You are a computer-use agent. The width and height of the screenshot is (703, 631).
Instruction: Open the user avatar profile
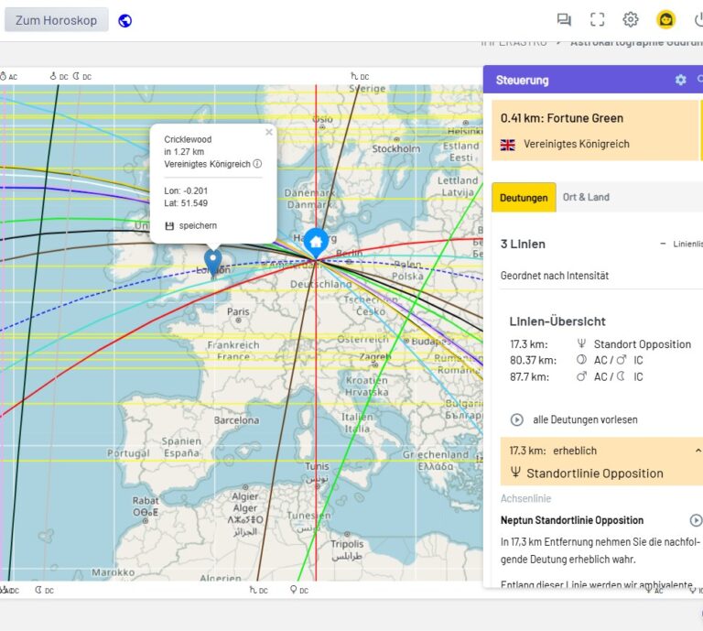point(665,19)
